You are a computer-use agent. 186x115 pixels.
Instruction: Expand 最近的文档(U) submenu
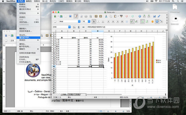(28, 9)
